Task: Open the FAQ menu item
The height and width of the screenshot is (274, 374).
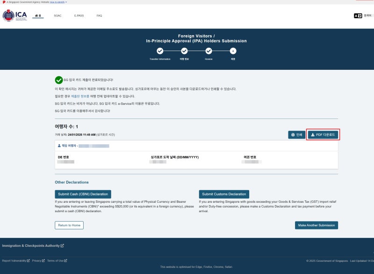Action: tap(99, 16)
